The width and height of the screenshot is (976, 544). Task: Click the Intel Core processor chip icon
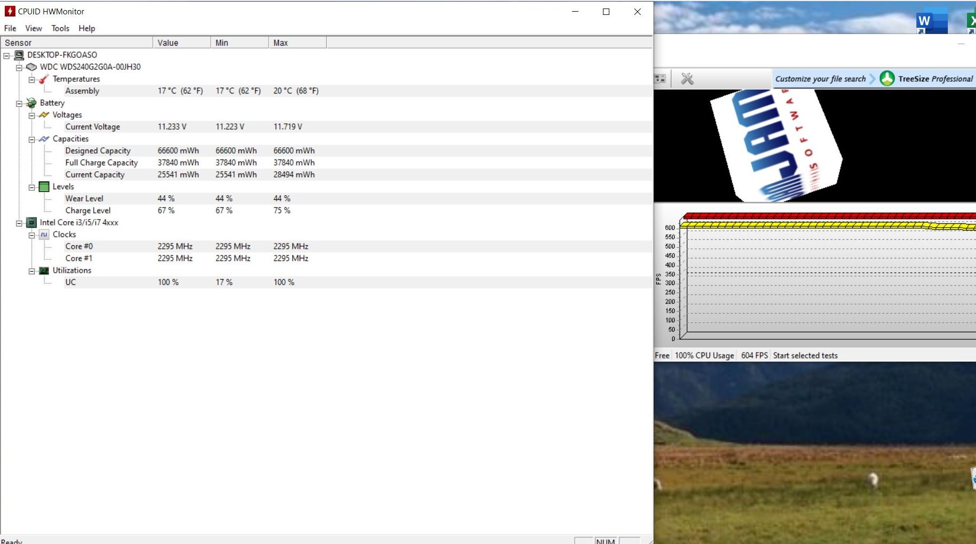(x=31, y=222)
